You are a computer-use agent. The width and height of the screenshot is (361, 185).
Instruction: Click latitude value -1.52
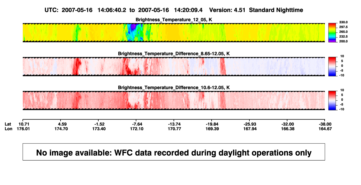[100, 124]
